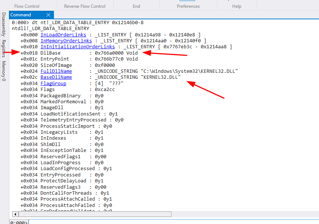Click the DllBase value 0x766a0000
Viewport: 319px width, 224px height.
110,53
